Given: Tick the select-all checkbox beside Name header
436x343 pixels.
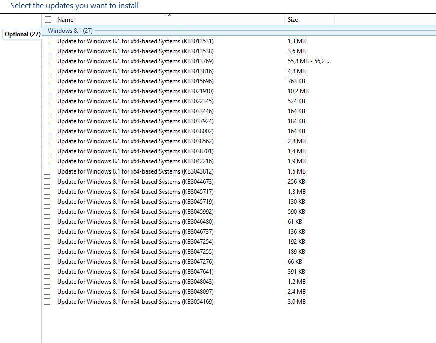Looking at the screenshot, I should (48, 19).
